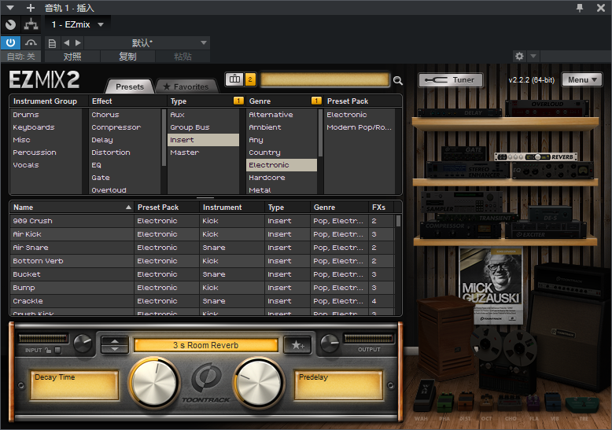Select the Bottom Verb preset
The height and width of the screenshot is (430, 612).
[x=202, y=261]
